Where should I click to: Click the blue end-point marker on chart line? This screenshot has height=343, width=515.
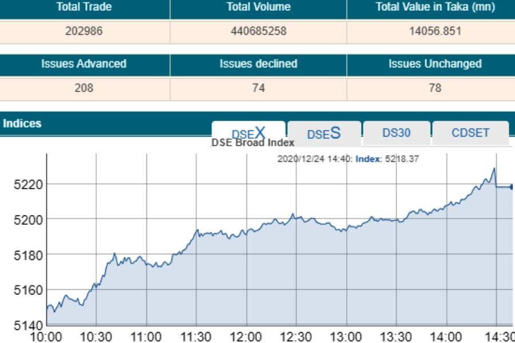click(x=512, y=187)
